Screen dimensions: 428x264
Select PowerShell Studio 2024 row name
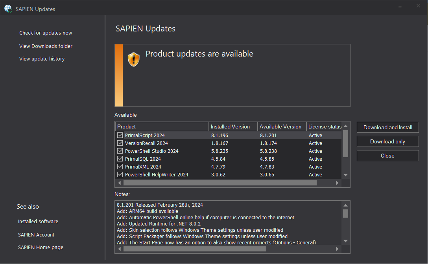(x=151, y=151)
